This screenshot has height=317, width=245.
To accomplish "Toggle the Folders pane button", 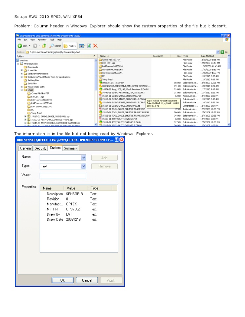I will click(x=70, y=46).
